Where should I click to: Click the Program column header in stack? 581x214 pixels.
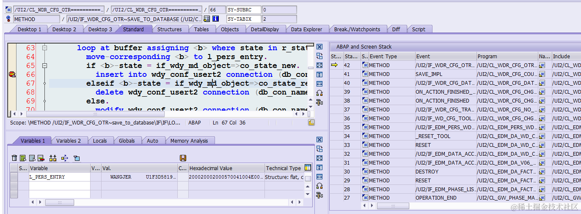pyautogui.click(x=507, y=56)
